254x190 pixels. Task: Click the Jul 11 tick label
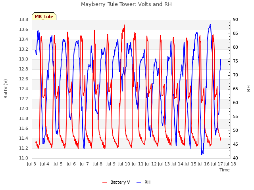click(137, 164)
